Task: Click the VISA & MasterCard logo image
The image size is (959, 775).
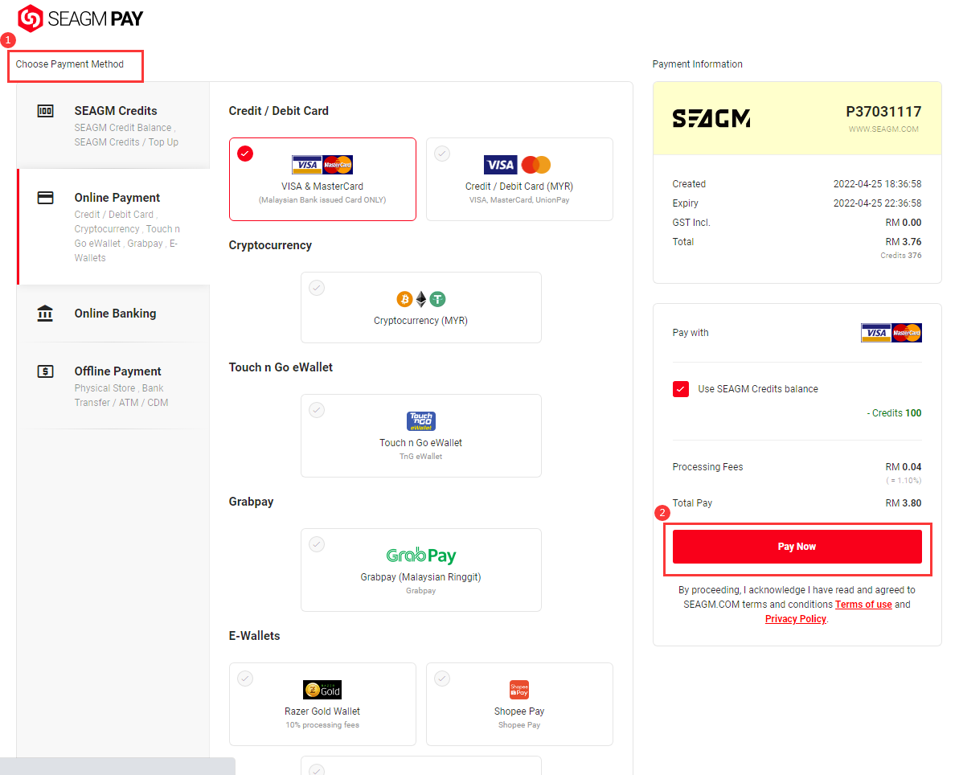Action: (322, 165)
